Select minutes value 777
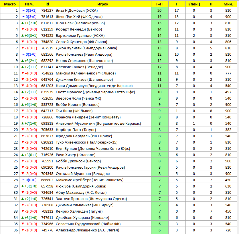This screenshot has height=234, width=239. point(228,73)
